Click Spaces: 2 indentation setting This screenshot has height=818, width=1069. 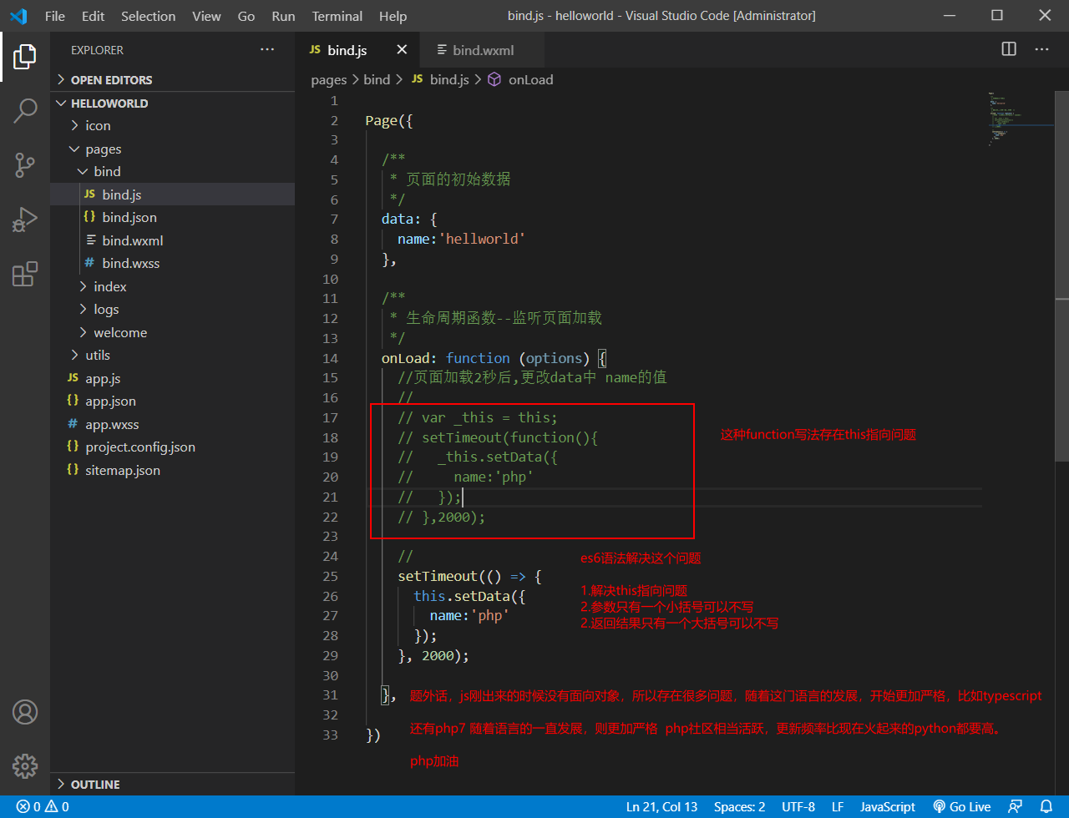(x=739, y=807)
